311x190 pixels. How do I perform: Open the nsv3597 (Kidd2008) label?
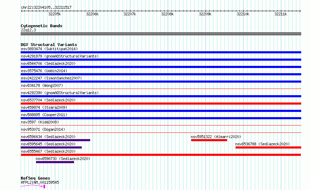40,122
